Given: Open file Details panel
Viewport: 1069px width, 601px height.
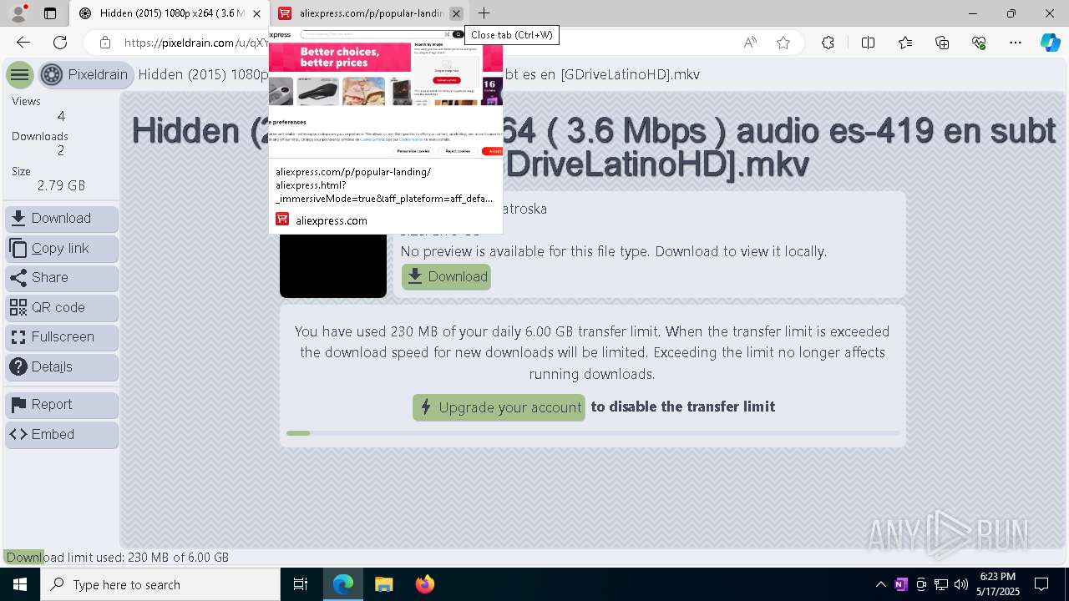Looking at the screenshot, I should (x=62, y=366).
